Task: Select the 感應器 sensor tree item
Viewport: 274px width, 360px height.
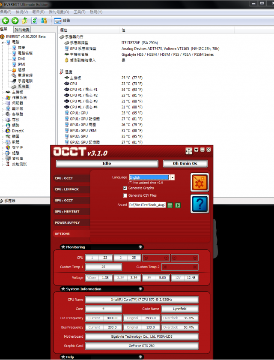Action: coord(24,87)
